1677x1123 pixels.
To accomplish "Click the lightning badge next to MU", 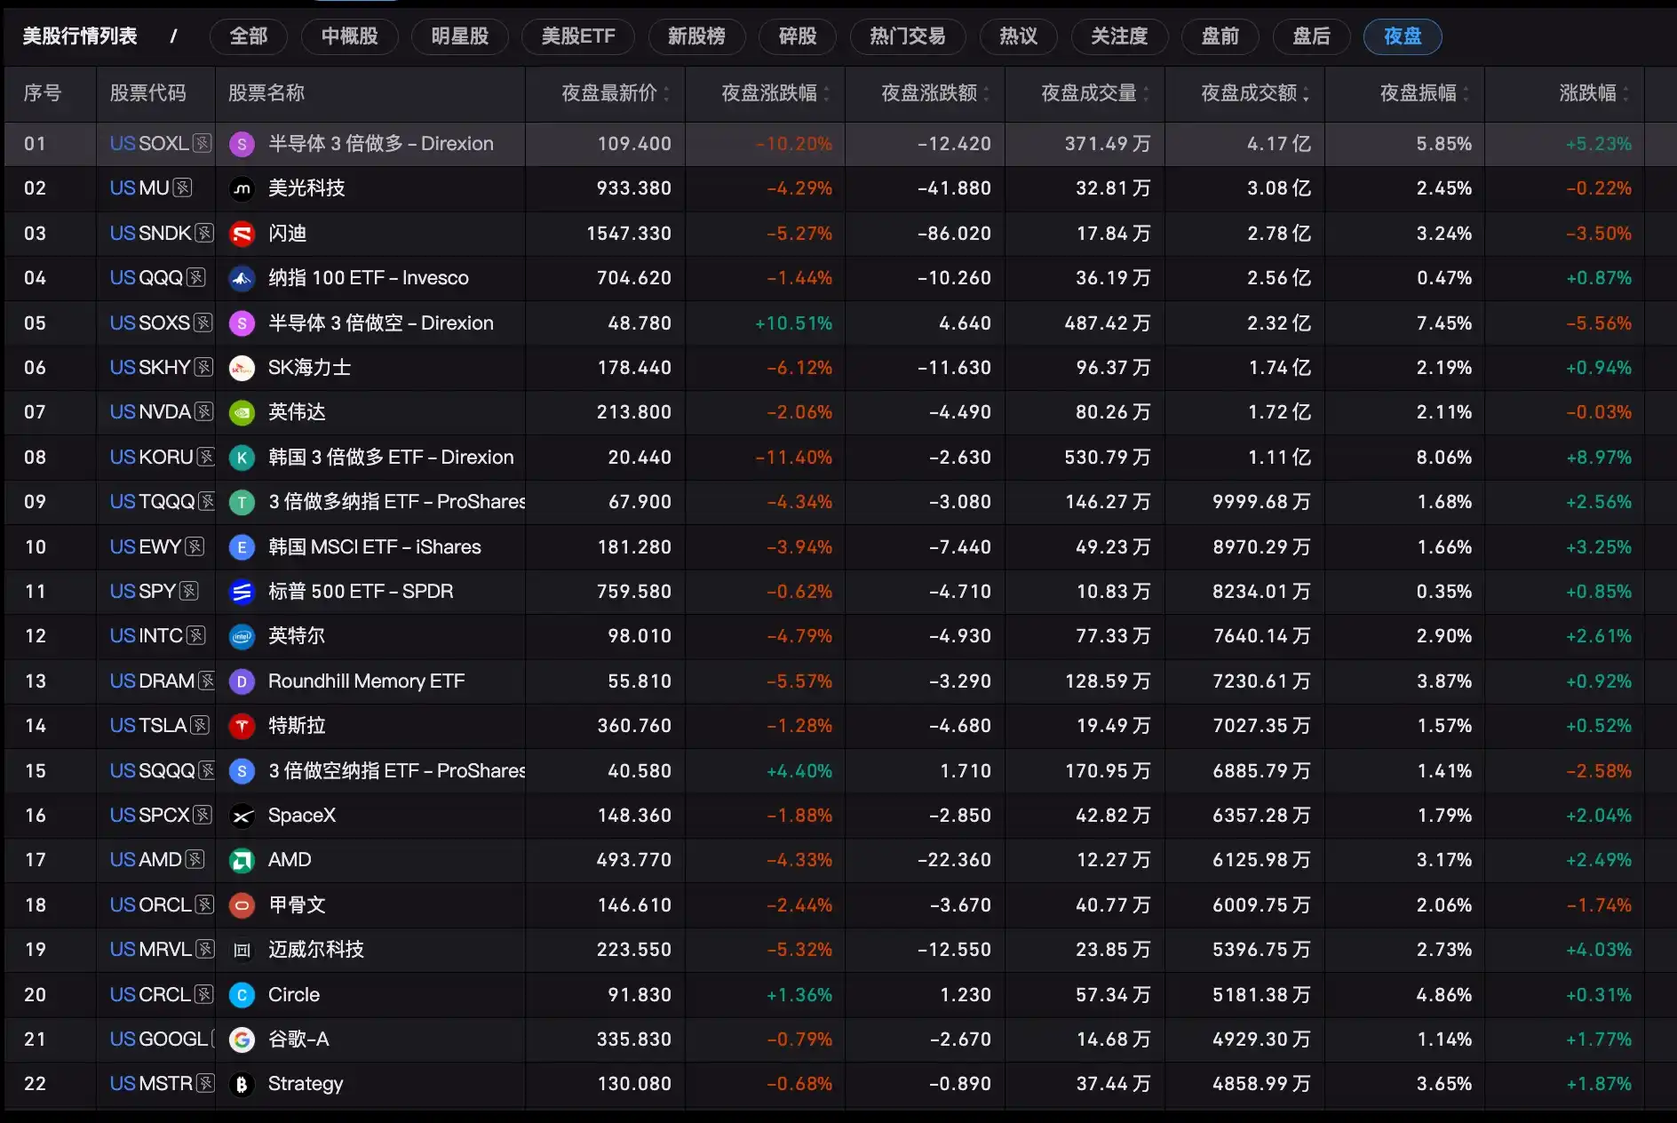I will (x=183, y=187).
